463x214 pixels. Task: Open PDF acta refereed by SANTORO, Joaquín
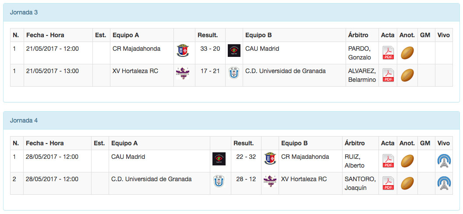coord(388,183)
